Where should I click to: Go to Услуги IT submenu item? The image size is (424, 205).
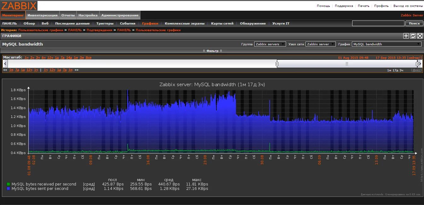(281, 23)
